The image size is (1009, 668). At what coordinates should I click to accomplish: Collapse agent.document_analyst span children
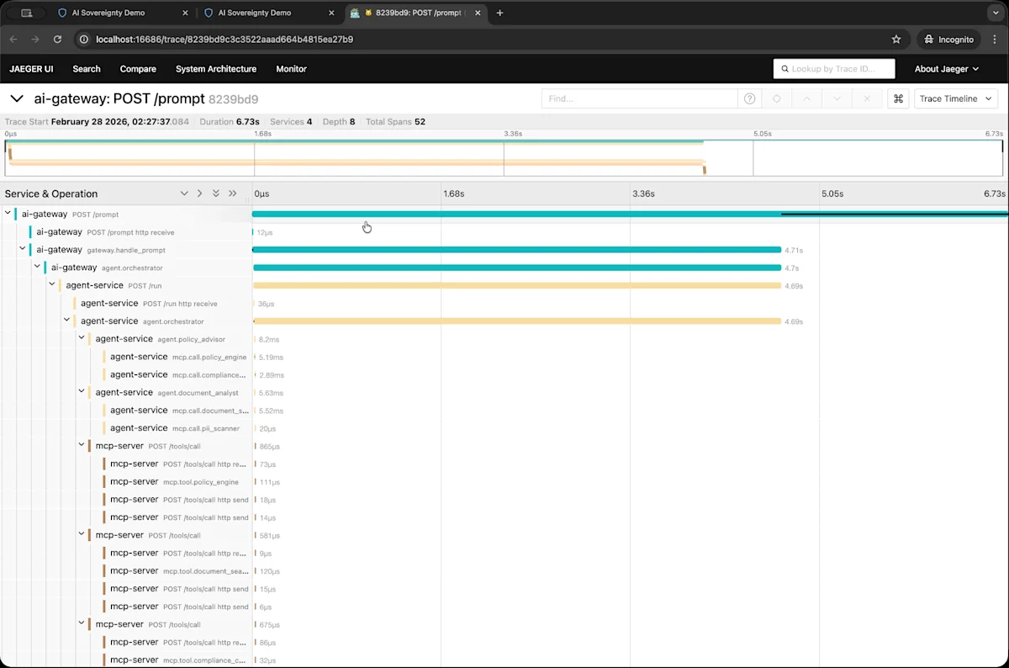pyautogui.click(x=82, y=392)
